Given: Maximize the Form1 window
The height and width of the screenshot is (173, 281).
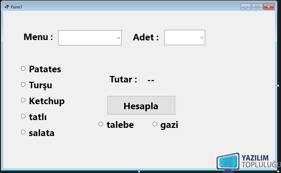Looking at the screenshot, I should pyautogui.click(x=257, y=7).
